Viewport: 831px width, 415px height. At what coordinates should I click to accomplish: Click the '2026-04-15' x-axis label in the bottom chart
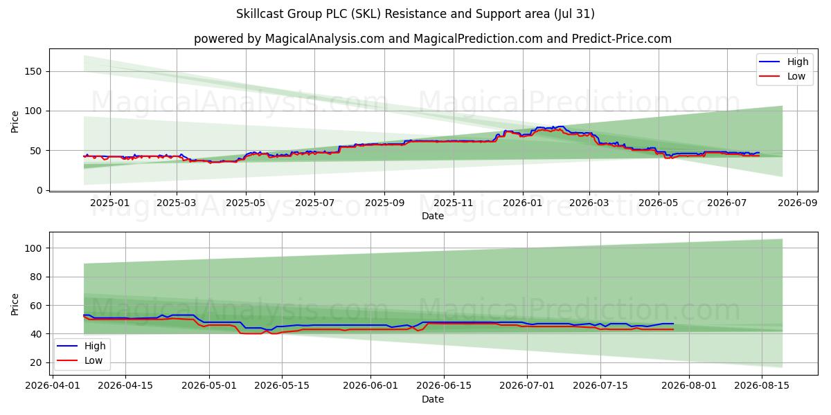click(125, 387)
